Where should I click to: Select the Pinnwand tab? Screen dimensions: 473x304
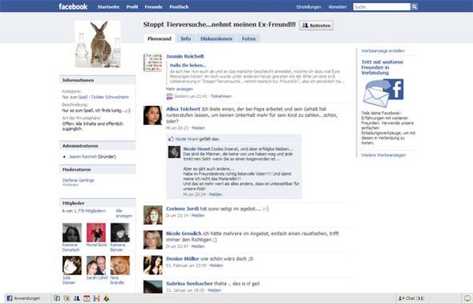click(160, 39)
